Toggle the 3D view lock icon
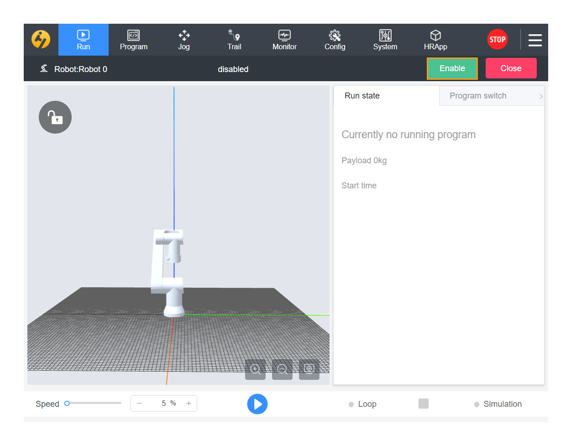576x425 pixels. tap(55, 117)
